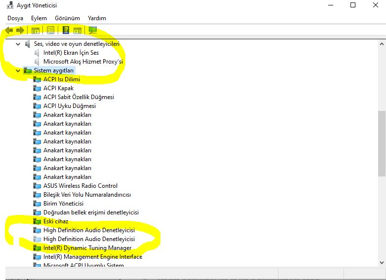Screen dimensions: 386x280
Task: Click the Forward arrow toolbar icon
Action: click(x=20, y=31)
